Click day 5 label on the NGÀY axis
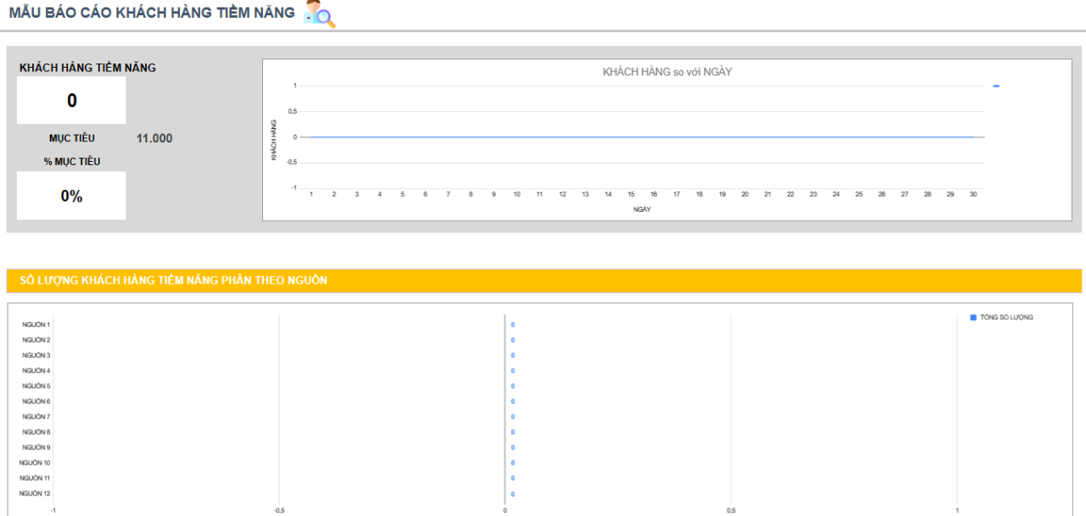Image resolution: width=1086 pixels, height=516 pixels. (x=403, y=194)
